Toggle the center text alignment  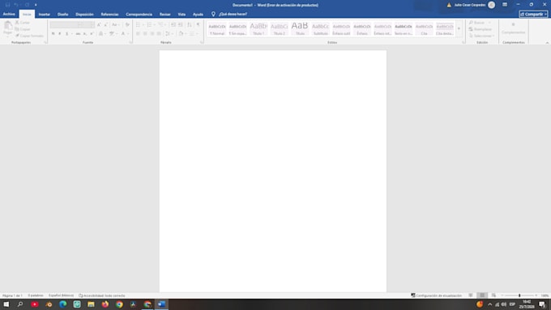pyautogui.click(x=145, y=34)
